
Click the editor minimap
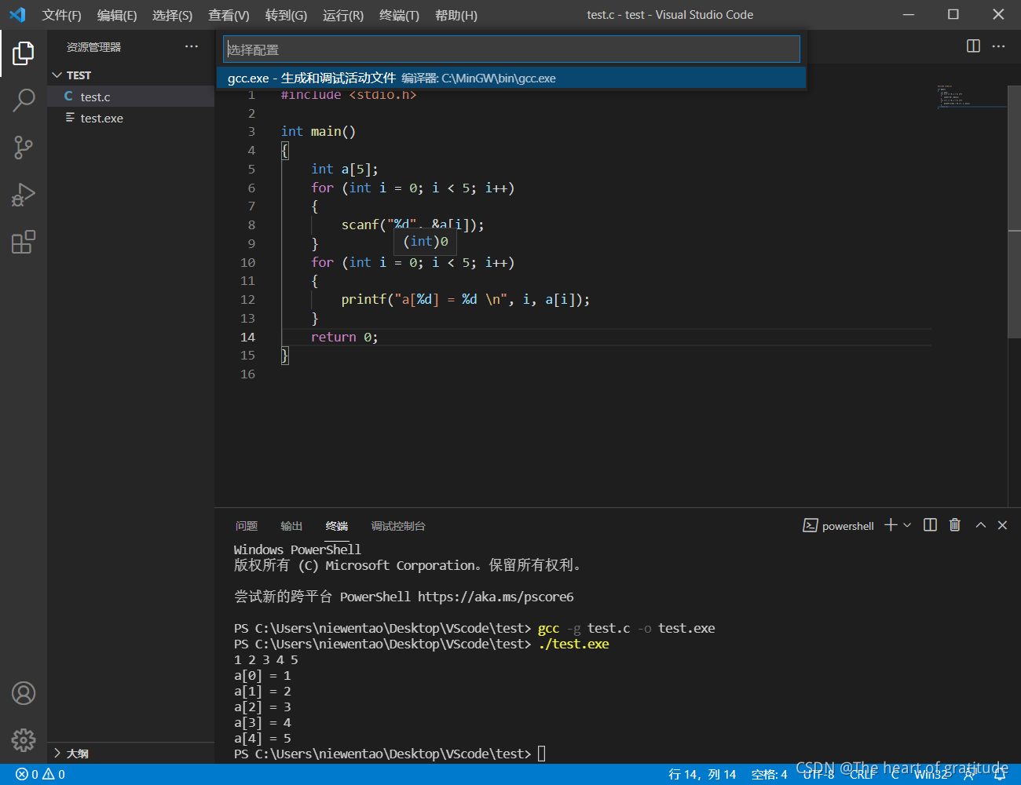tap(972, 95)
